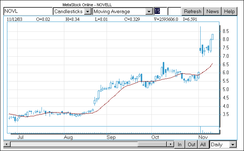Image resolution: width=244 pixels, height=151 pixels.
Task: Click the Oct label on date axis
Action: (155, 137)
